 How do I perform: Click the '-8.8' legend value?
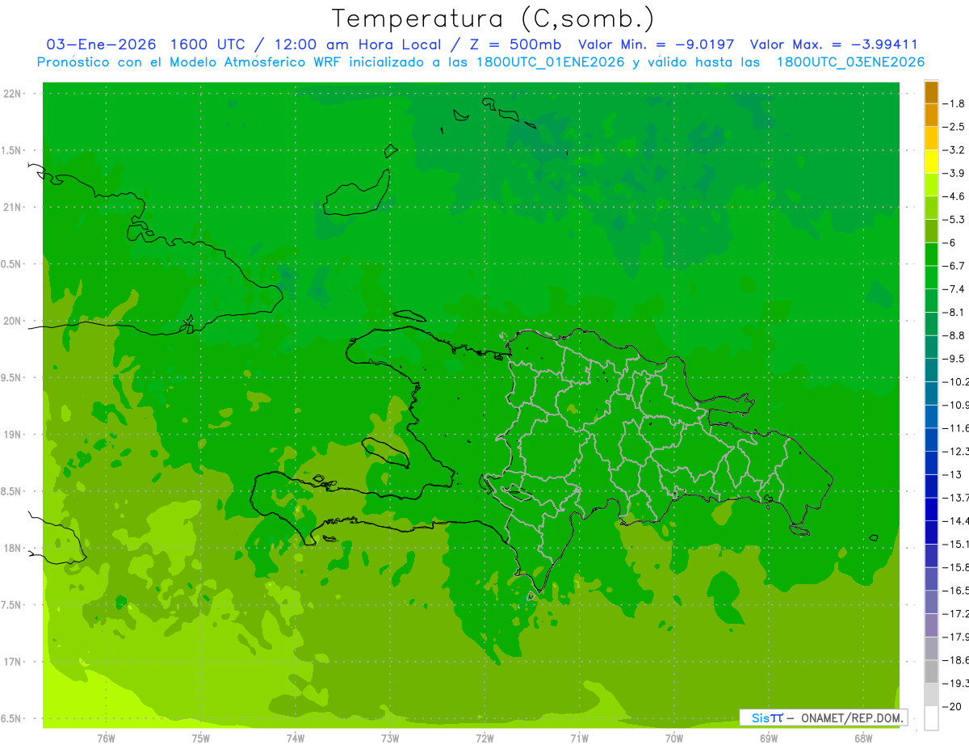[x=955, y=335]
